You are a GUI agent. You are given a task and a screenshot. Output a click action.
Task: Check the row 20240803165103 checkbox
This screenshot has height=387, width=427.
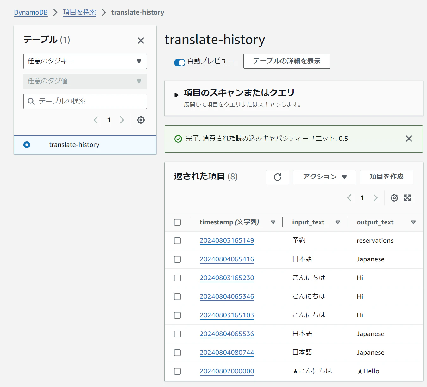(x=178, y=315)
